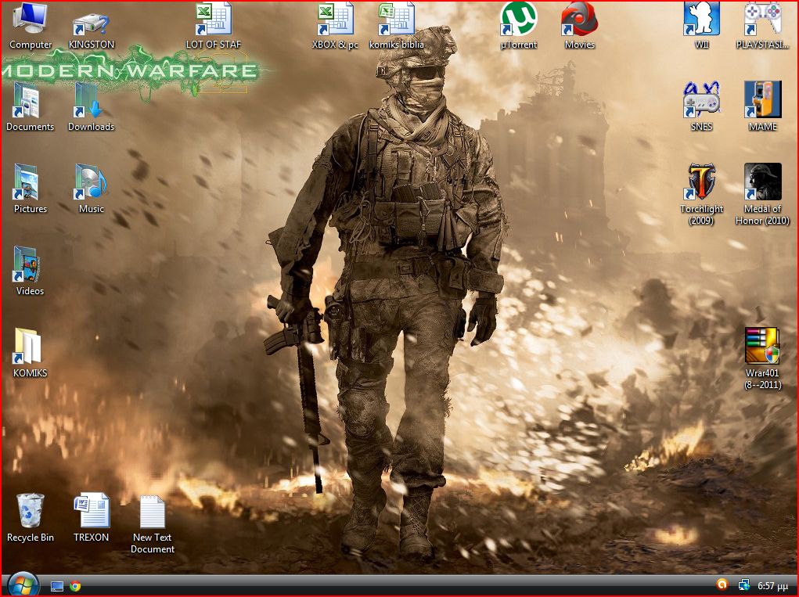Open the network tray icon
This screenshot has height=597, width=799.
click(x=743, y=585)
